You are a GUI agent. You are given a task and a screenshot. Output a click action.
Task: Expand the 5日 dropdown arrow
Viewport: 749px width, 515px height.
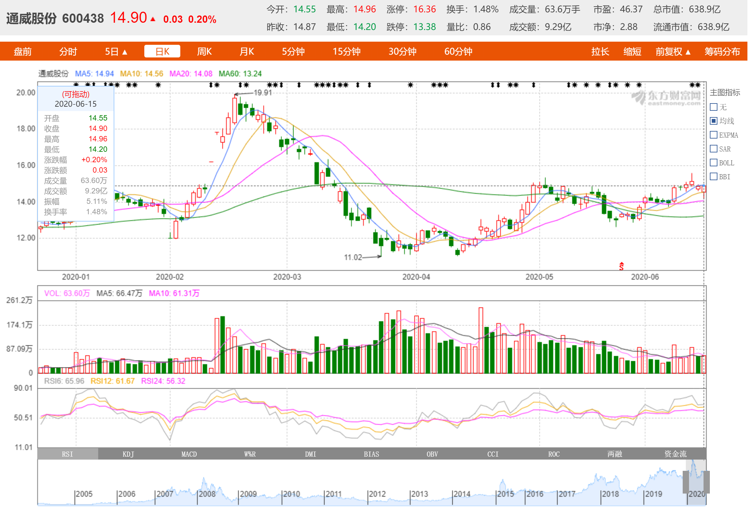tap(125, 52)
